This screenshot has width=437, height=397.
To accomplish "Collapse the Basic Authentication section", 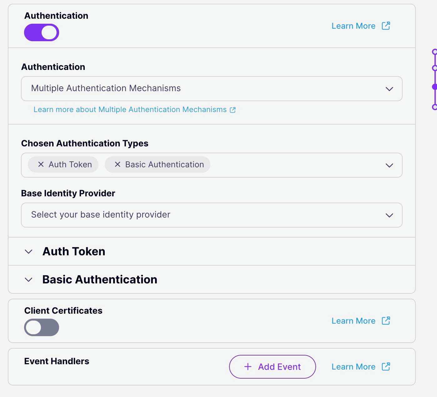I will point(28,280).
